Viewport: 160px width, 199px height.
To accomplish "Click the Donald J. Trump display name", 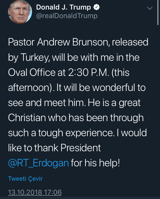I will point(63,8).
